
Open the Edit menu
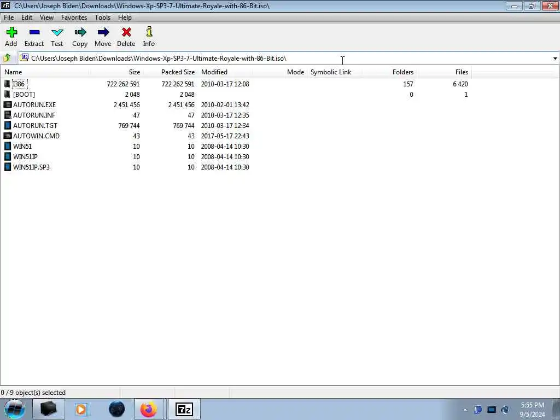point(27,17)
